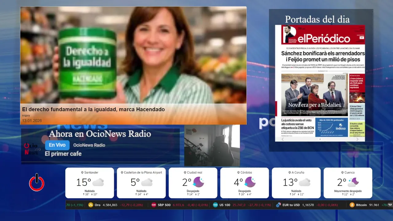Click the moon icon in the Ciudad real card
The height and width of the screenshot is (221, 393).
click(198, 182)
